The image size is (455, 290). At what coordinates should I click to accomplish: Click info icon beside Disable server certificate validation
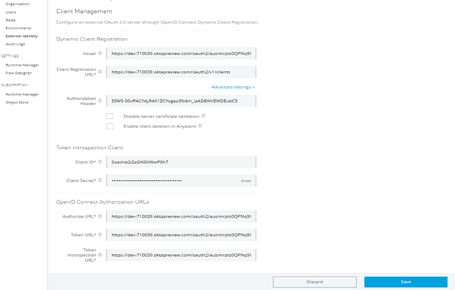(x=203, y=116)
